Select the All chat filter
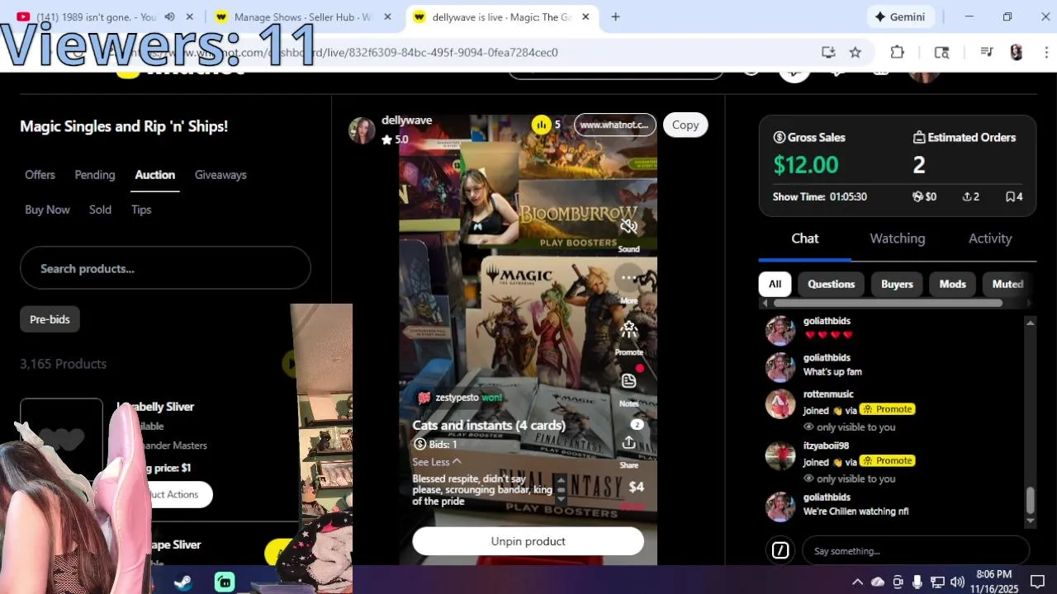This screenshot has width=1057, height=594. [775, 284]
